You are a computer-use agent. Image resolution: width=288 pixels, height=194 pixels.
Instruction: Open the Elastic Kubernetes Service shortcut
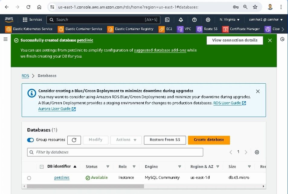pyautogui.click(x=29, y=29)
